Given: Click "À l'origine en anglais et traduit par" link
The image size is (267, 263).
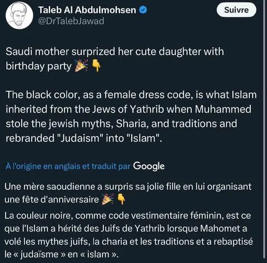Looking at the screenshot, I should [x=68, y=166].
